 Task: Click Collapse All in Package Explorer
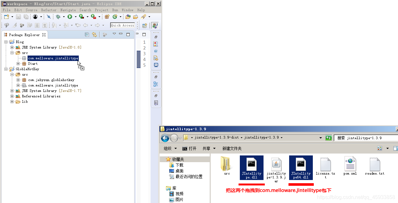pyautogui.click(x=87, y=34)
